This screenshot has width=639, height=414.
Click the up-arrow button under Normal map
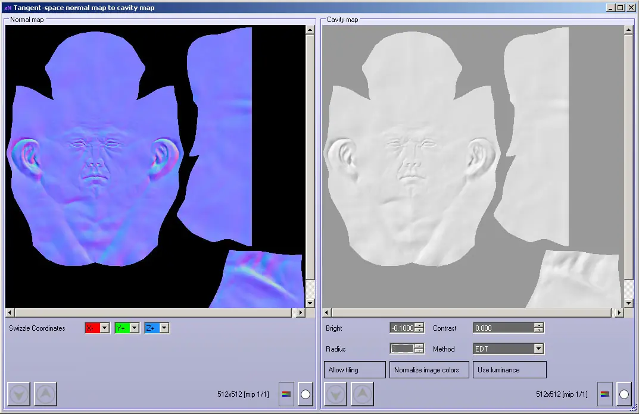pos(45,394)
